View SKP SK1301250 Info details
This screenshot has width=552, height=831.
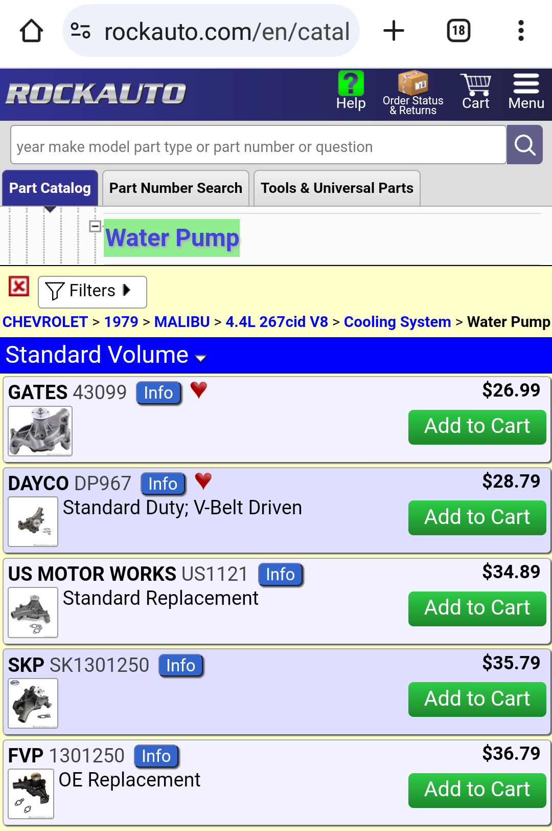[181, 666]
